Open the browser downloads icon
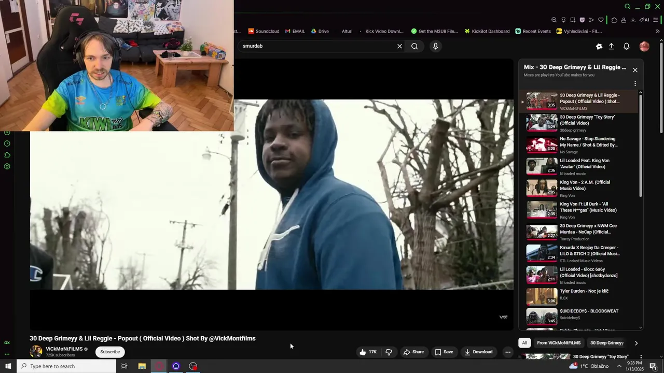Screen dimensions: 664x373 click(633, 20)
